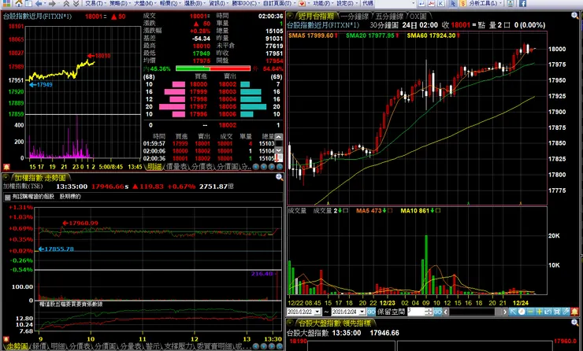Click the red line chart icon in toolbar
This screenshot has height=351, width=583.
[x=432, y=3]
